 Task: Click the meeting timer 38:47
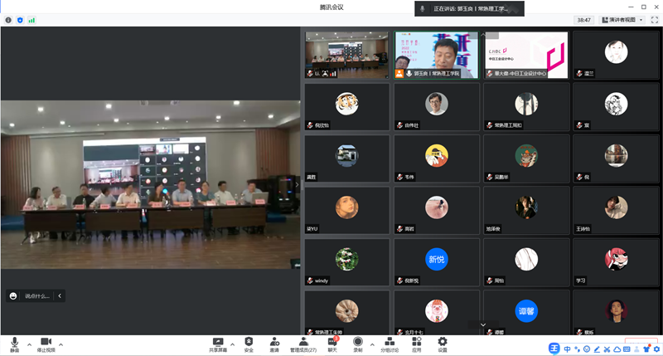(x=584, y=20)
